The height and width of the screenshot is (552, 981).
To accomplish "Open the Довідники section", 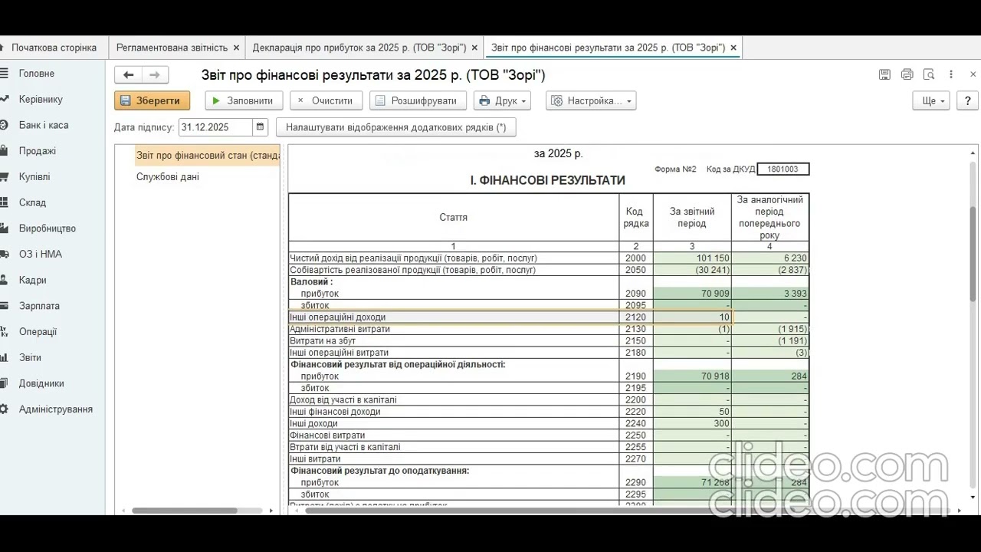I will click(x=41, y=383).
